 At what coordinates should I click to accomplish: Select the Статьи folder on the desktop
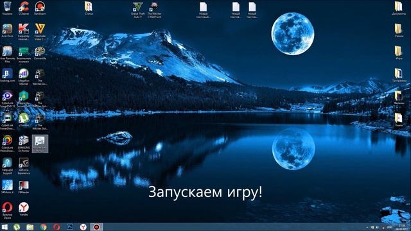point(89,8)
